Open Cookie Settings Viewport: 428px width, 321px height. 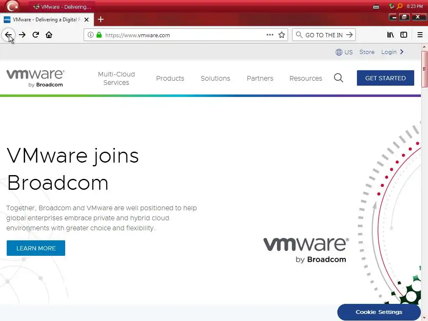coord(379,312)
